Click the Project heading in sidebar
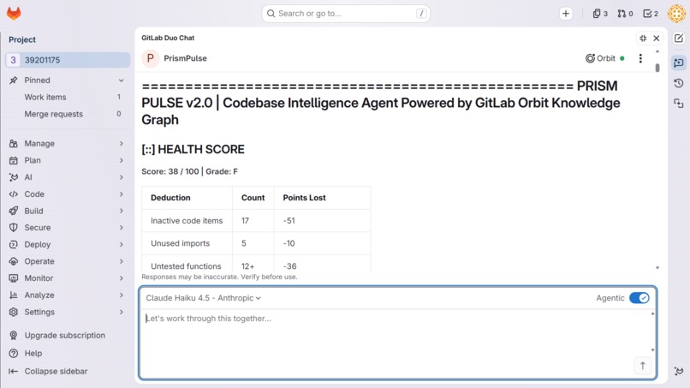This screenshot has height=388, width=690. pyautogui.click(x=22, y=39)
